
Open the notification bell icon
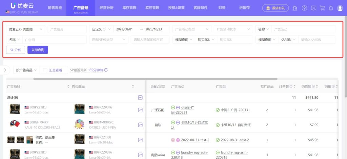[x=331, y=8]
